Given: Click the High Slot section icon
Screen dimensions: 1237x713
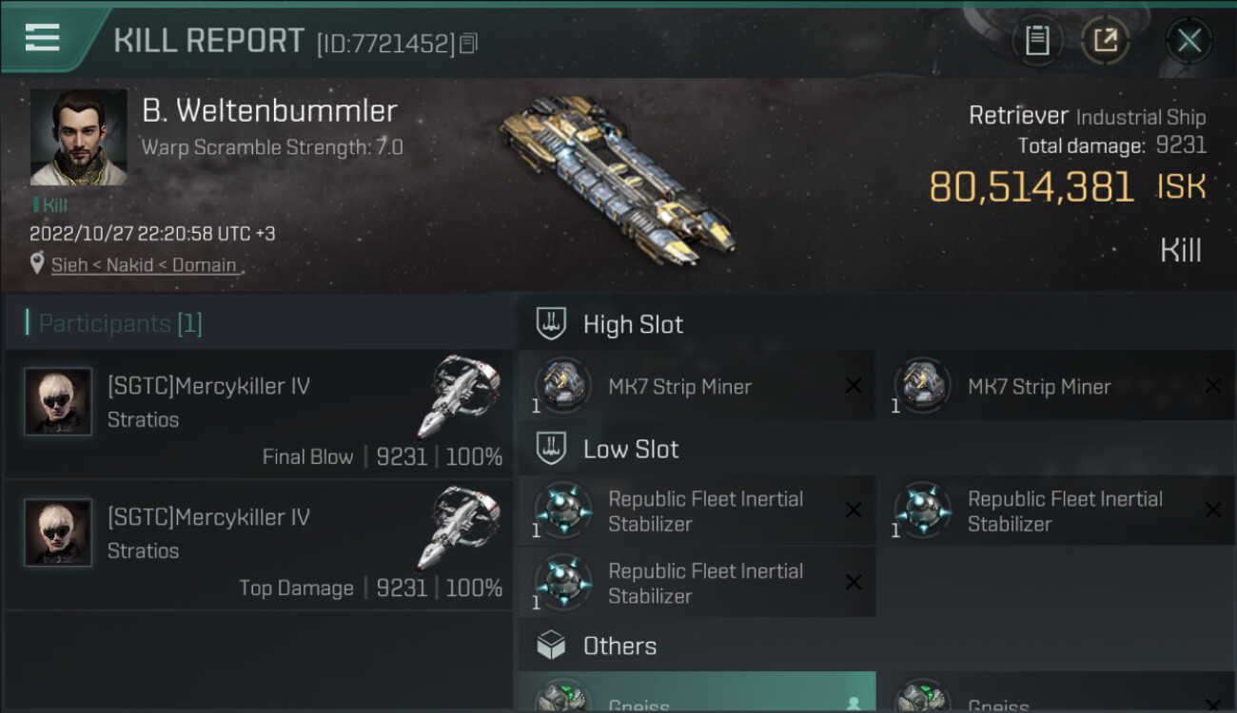Looking at the screenshot, I should click(552, 324).
